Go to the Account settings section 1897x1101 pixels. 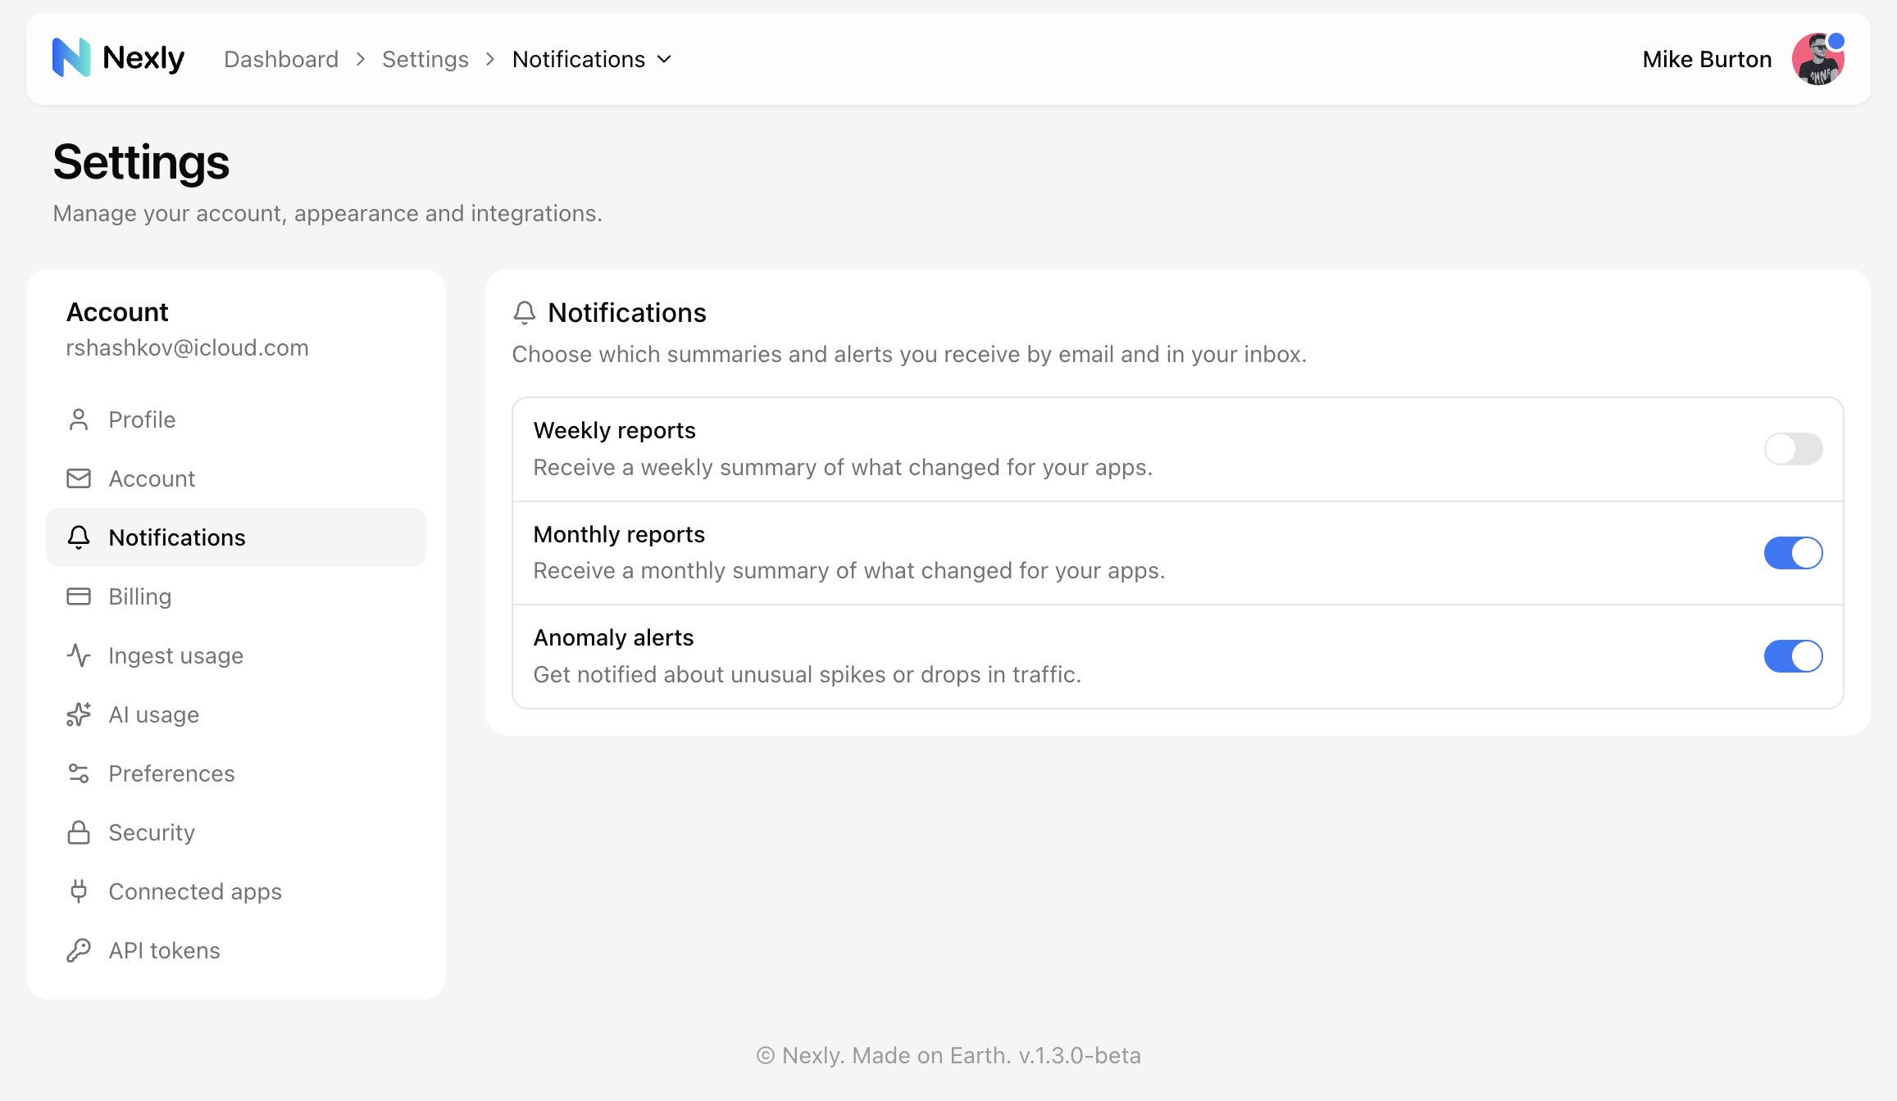point(236,478)
